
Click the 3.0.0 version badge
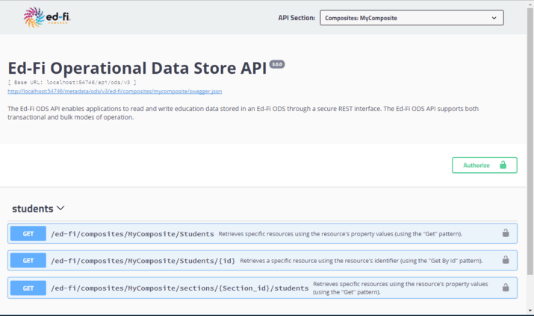tap(277, 63)
